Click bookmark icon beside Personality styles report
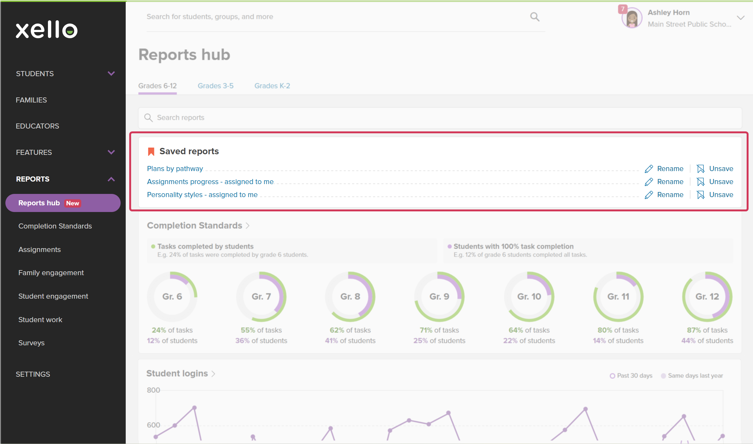This screenshot has width=753, height=444. click(701, 195)
